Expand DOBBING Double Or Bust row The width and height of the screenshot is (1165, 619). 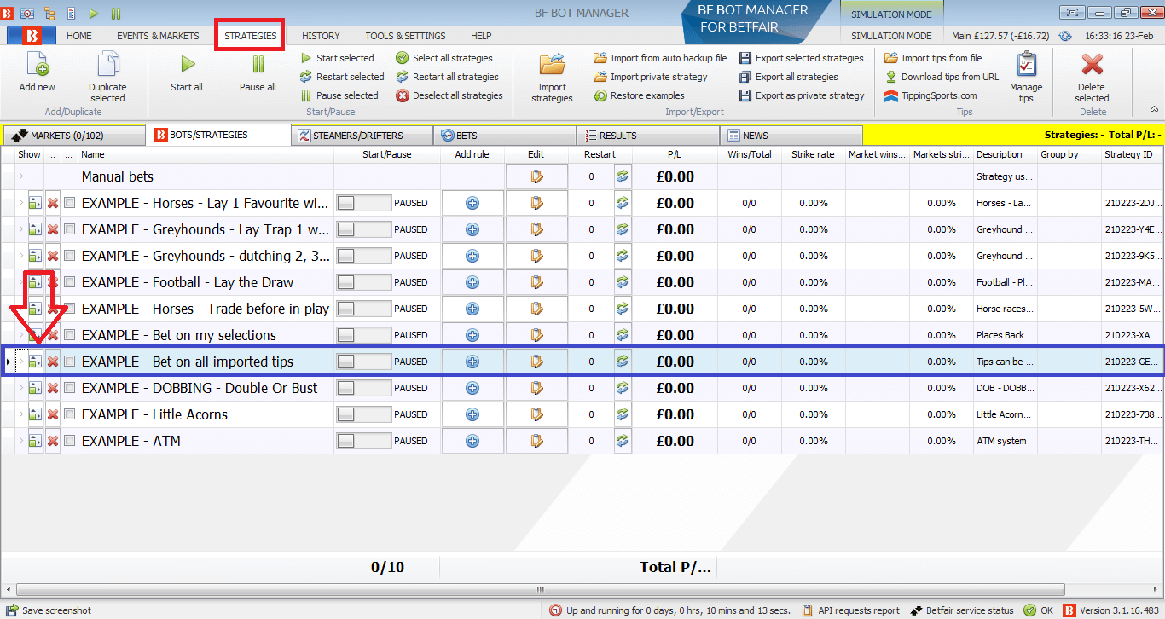(x=21, y=388)
